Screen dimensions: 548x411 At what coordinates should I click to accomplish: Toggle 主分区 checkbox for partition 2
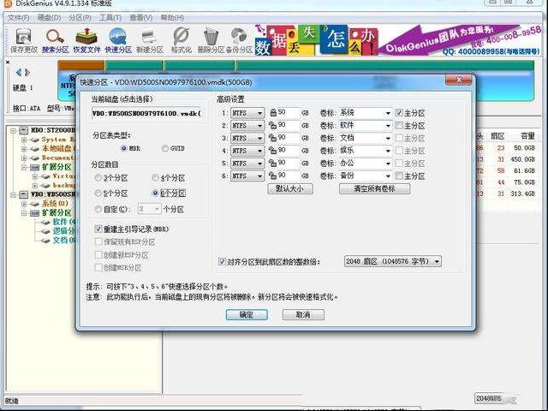click(399, 125)
